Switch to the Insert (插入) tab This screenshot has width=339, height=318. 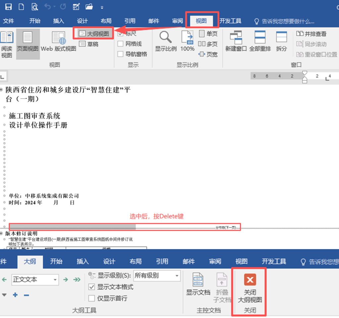coord(59,21)
